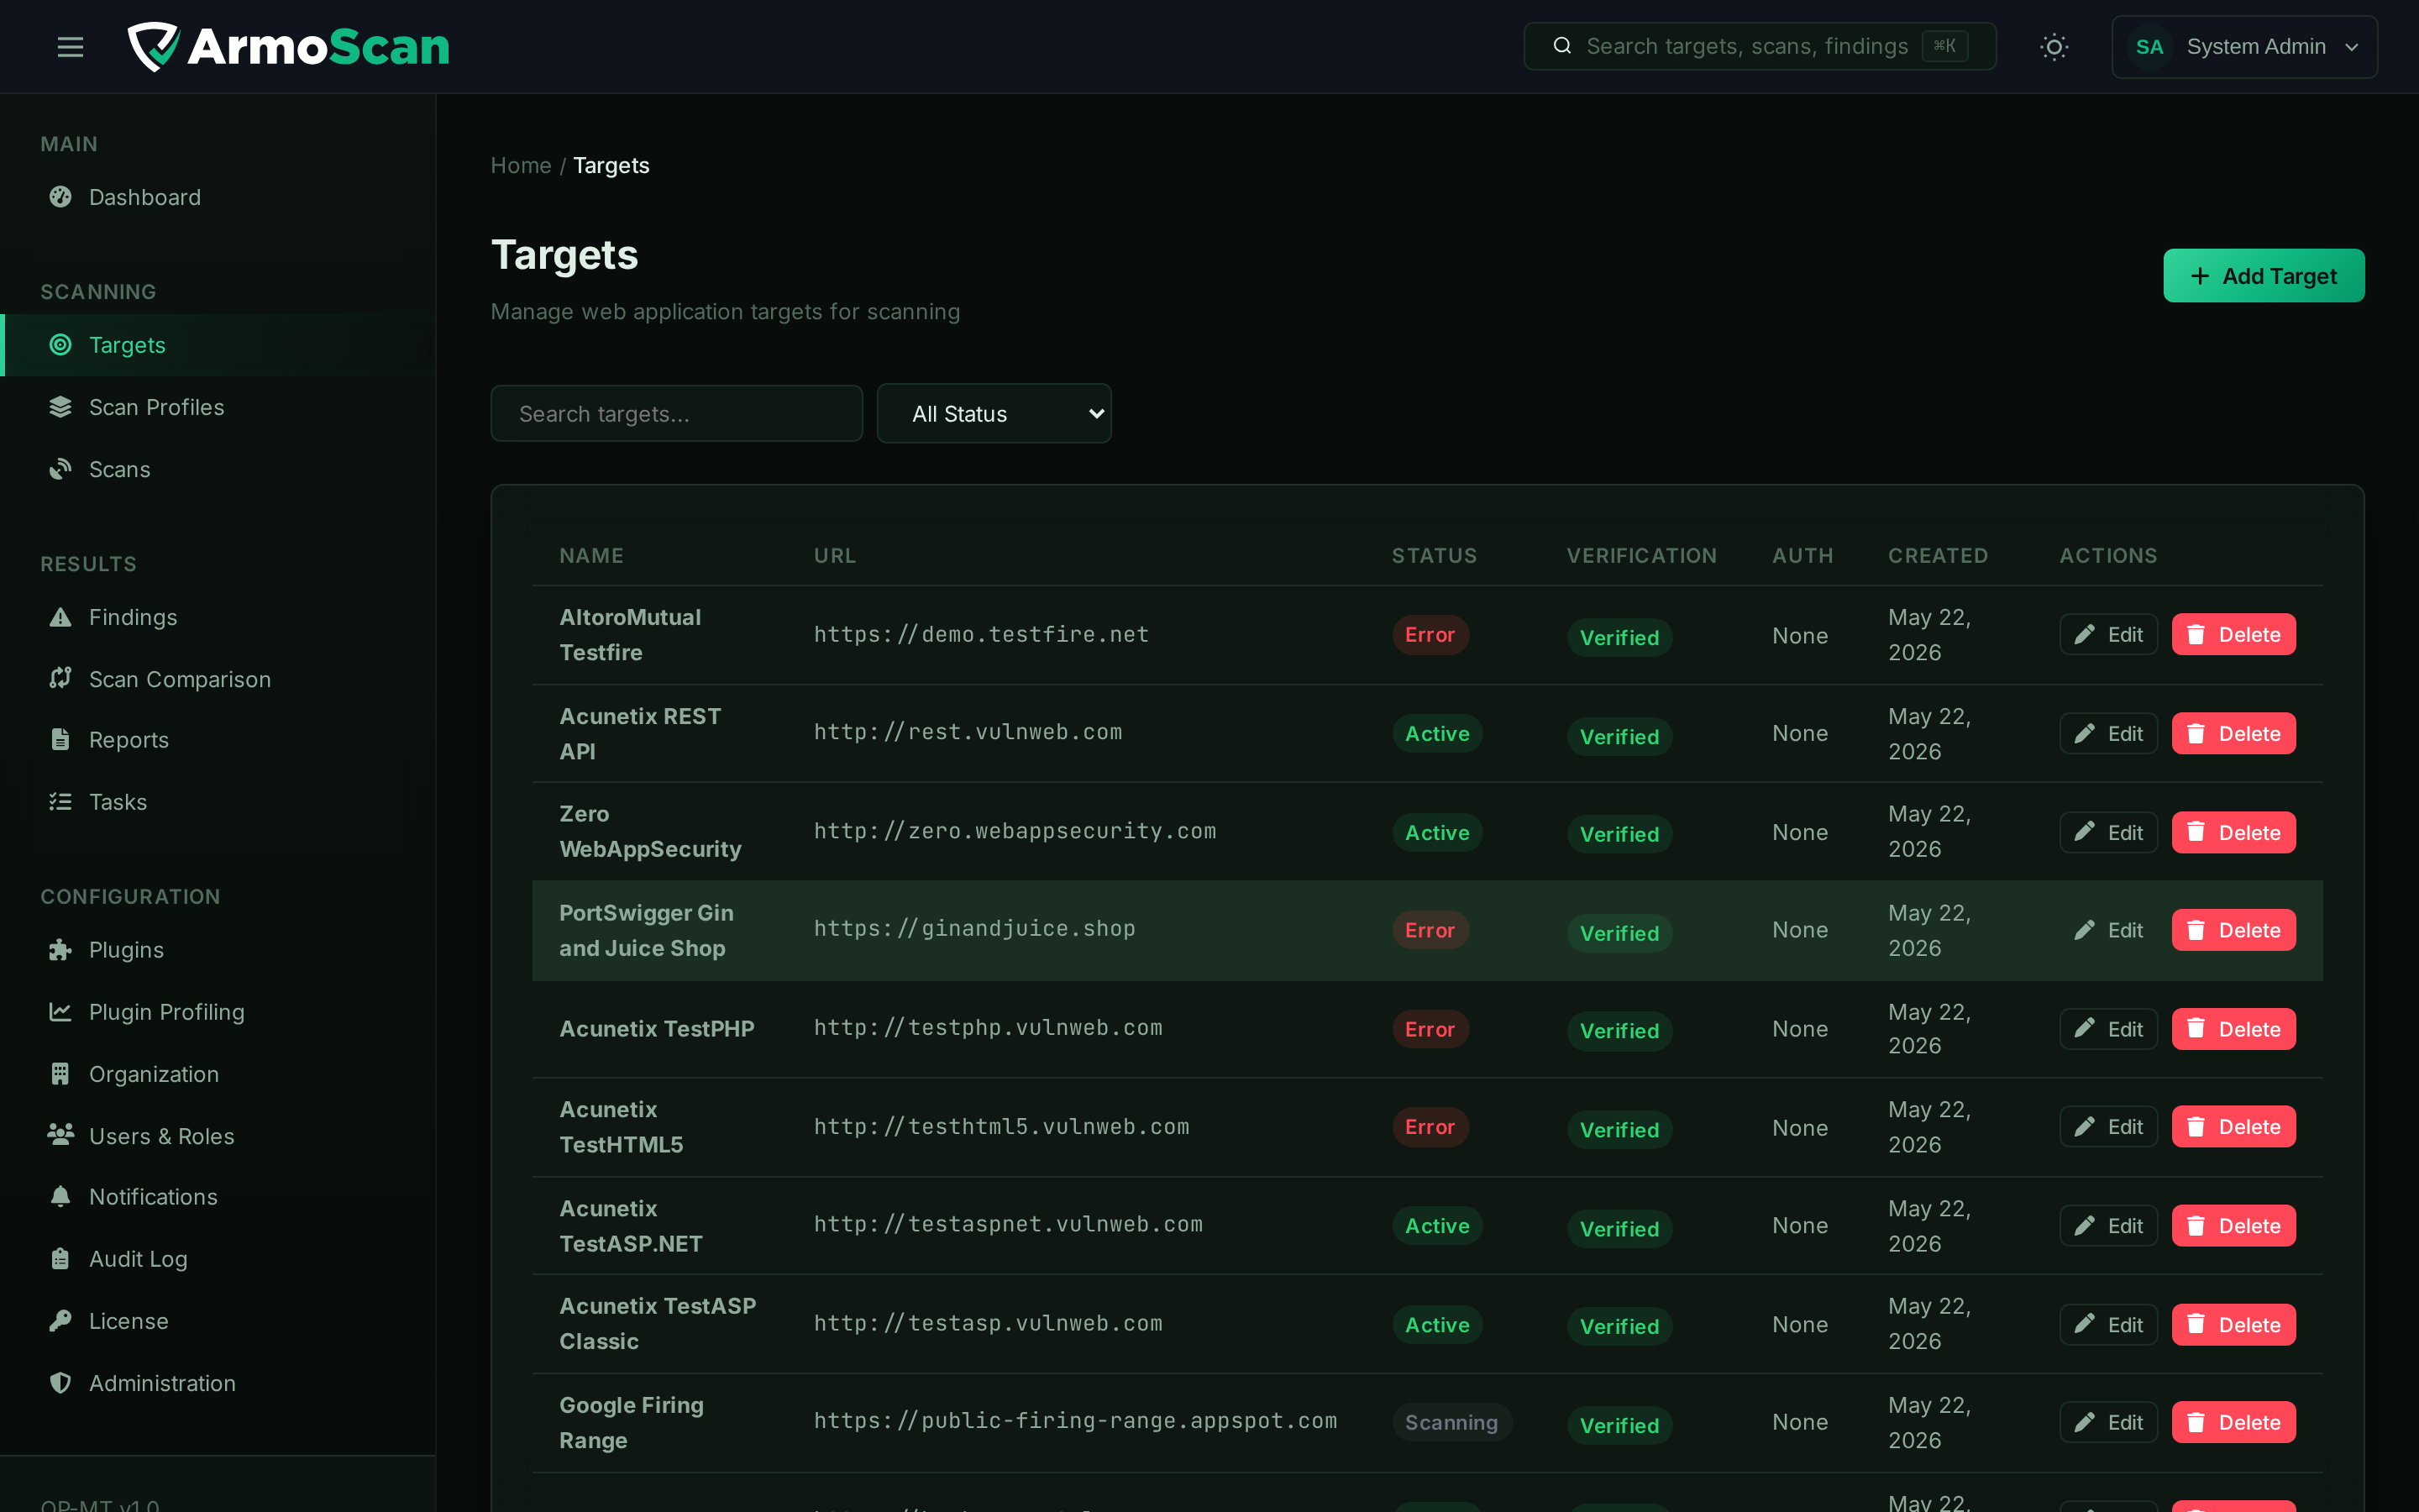Viewport: 2419px width, 1512px height.
Task: Click the ⌘K shortcut badge
Action: [1944, 46]
